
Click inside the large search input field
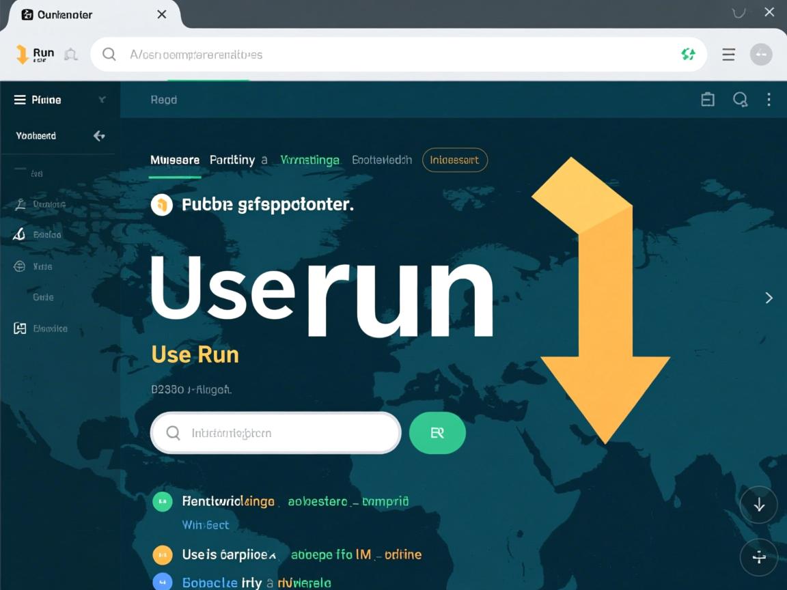[273, 432]
